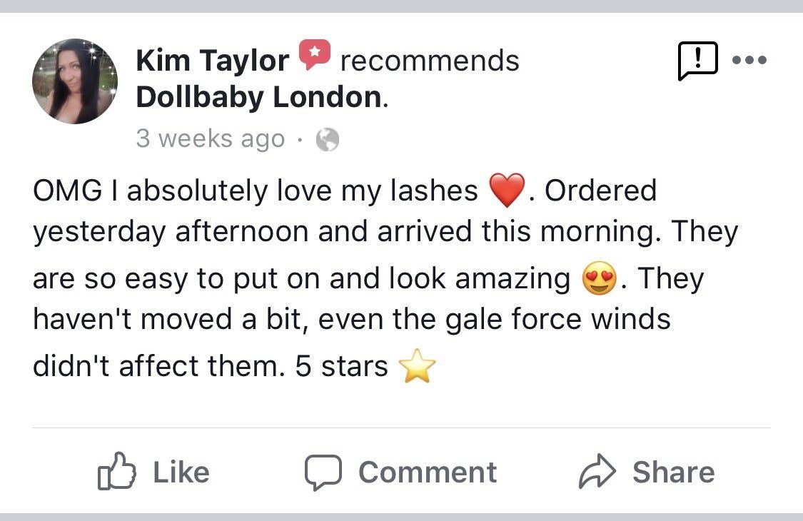Screen dimensions: 803x521
Task: Open the 3 weeks ago timestamp
Action: tap(212, 138)
